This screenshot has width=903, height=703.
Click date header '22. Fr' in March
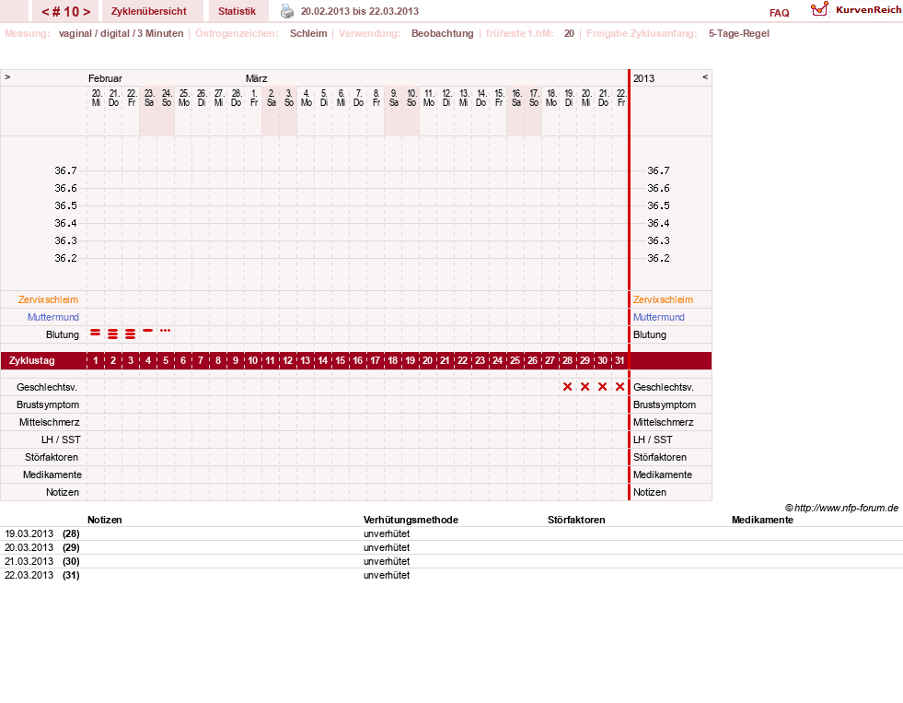pyautogui.click(x=620, y=98)
